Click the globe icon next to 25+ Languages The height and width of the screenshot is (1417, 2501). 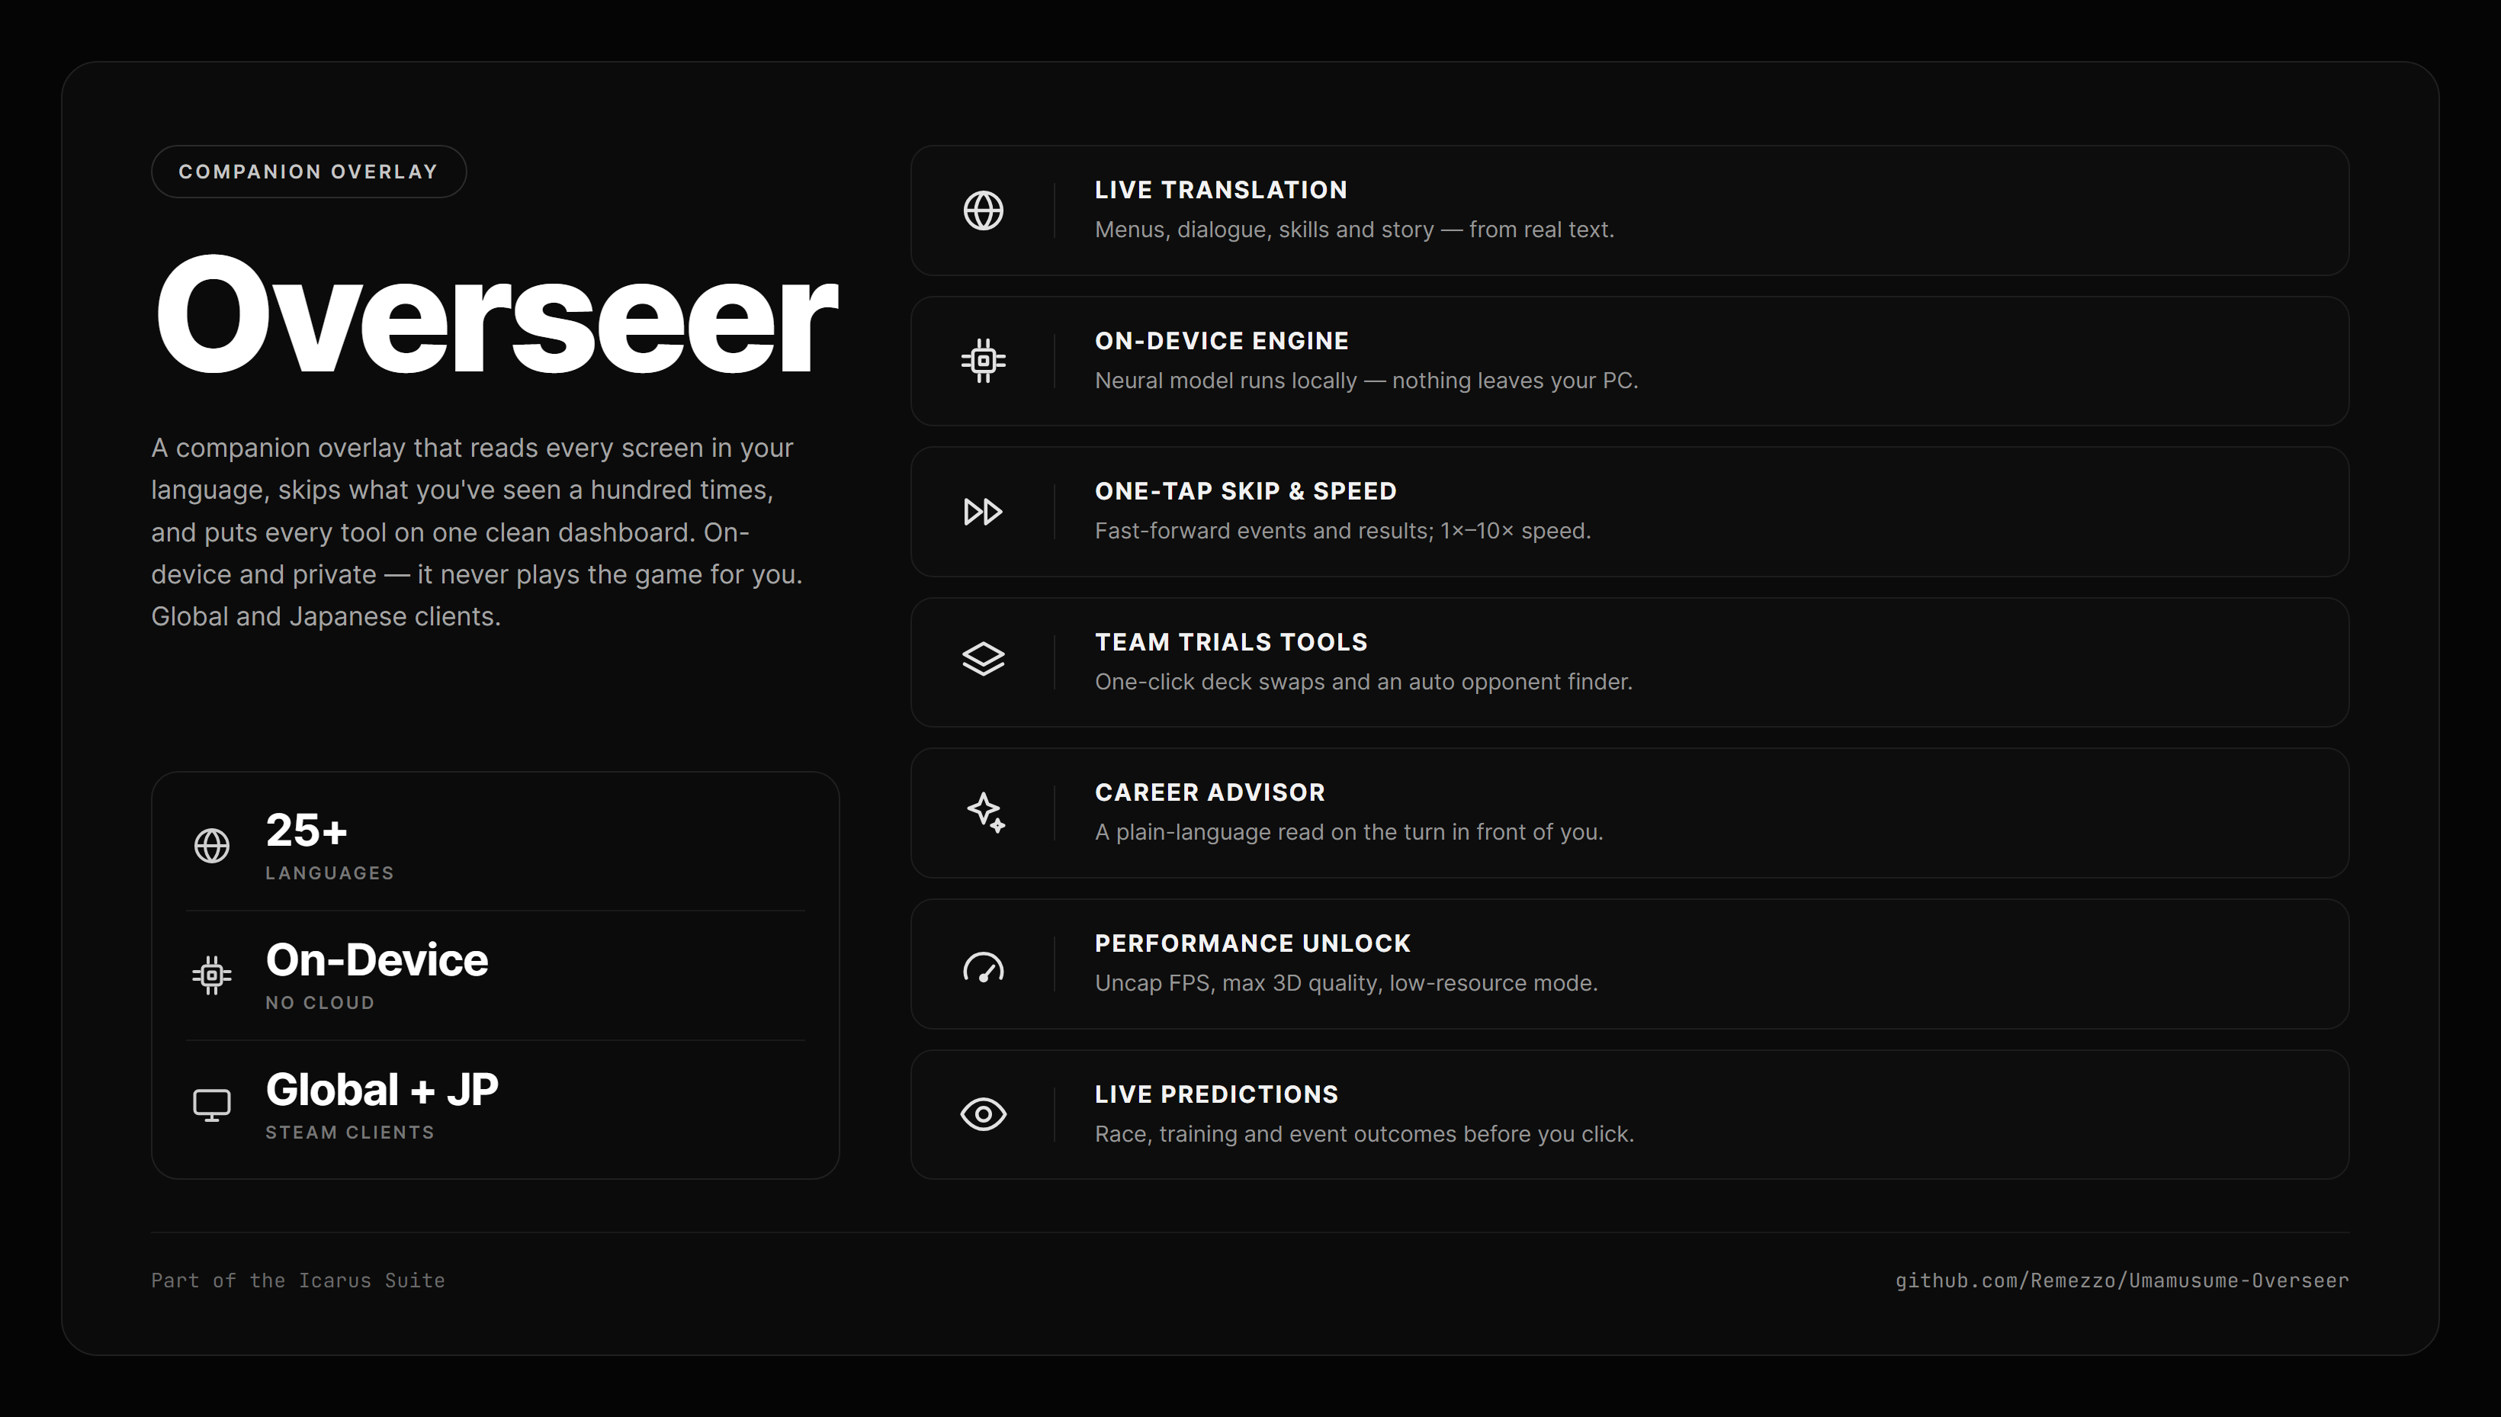click(x=211, y=846)
